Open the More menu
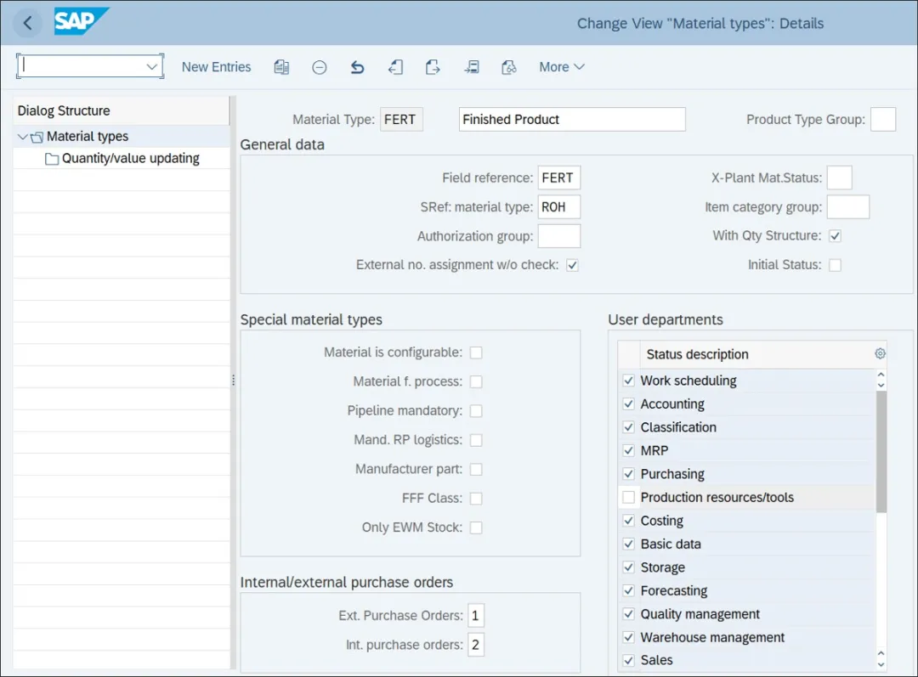This screenshot has width=918, height=677. coord(562,67)
